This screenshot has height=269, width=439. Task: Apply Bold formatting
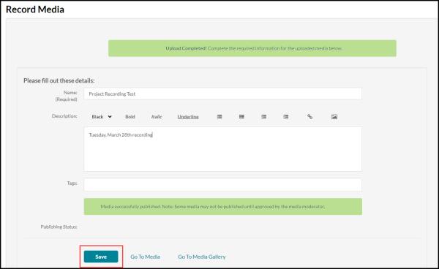point(130,117)
